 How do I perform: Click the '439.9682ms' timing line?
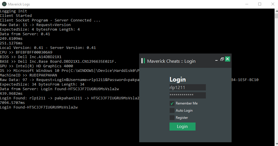tap(11, 94)
